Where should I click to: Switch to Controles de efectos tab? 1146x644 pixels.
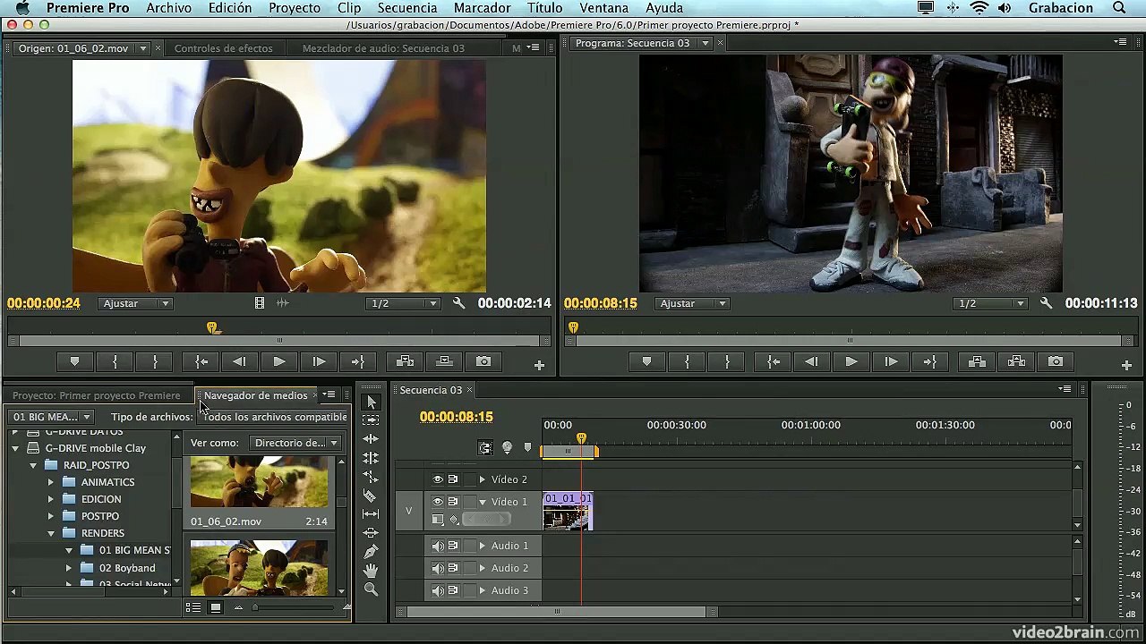[224, 48]
